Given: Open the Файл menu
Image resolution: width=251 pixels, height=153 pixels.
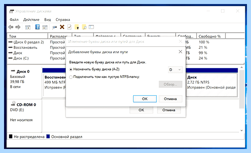Looking at the screenshot, I should 14,20.
